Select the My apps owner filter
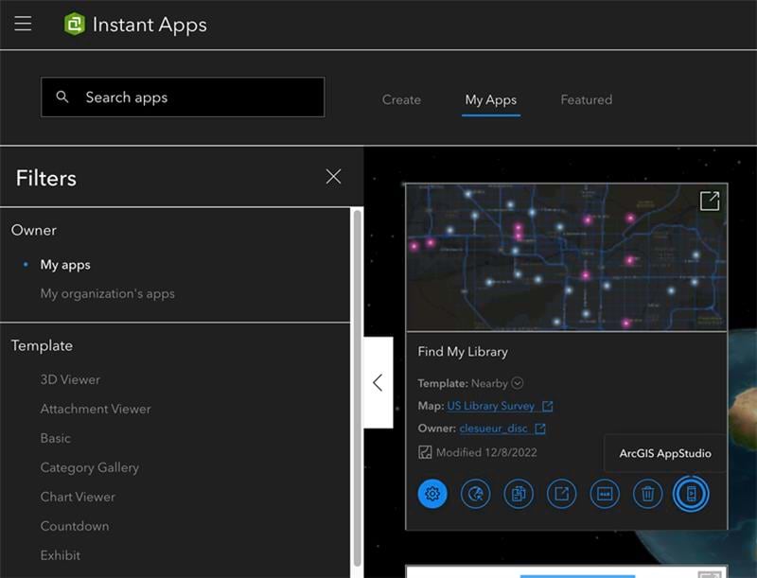Screen dimensions: 757x578 pyautogui.click(x=65, y=265)
